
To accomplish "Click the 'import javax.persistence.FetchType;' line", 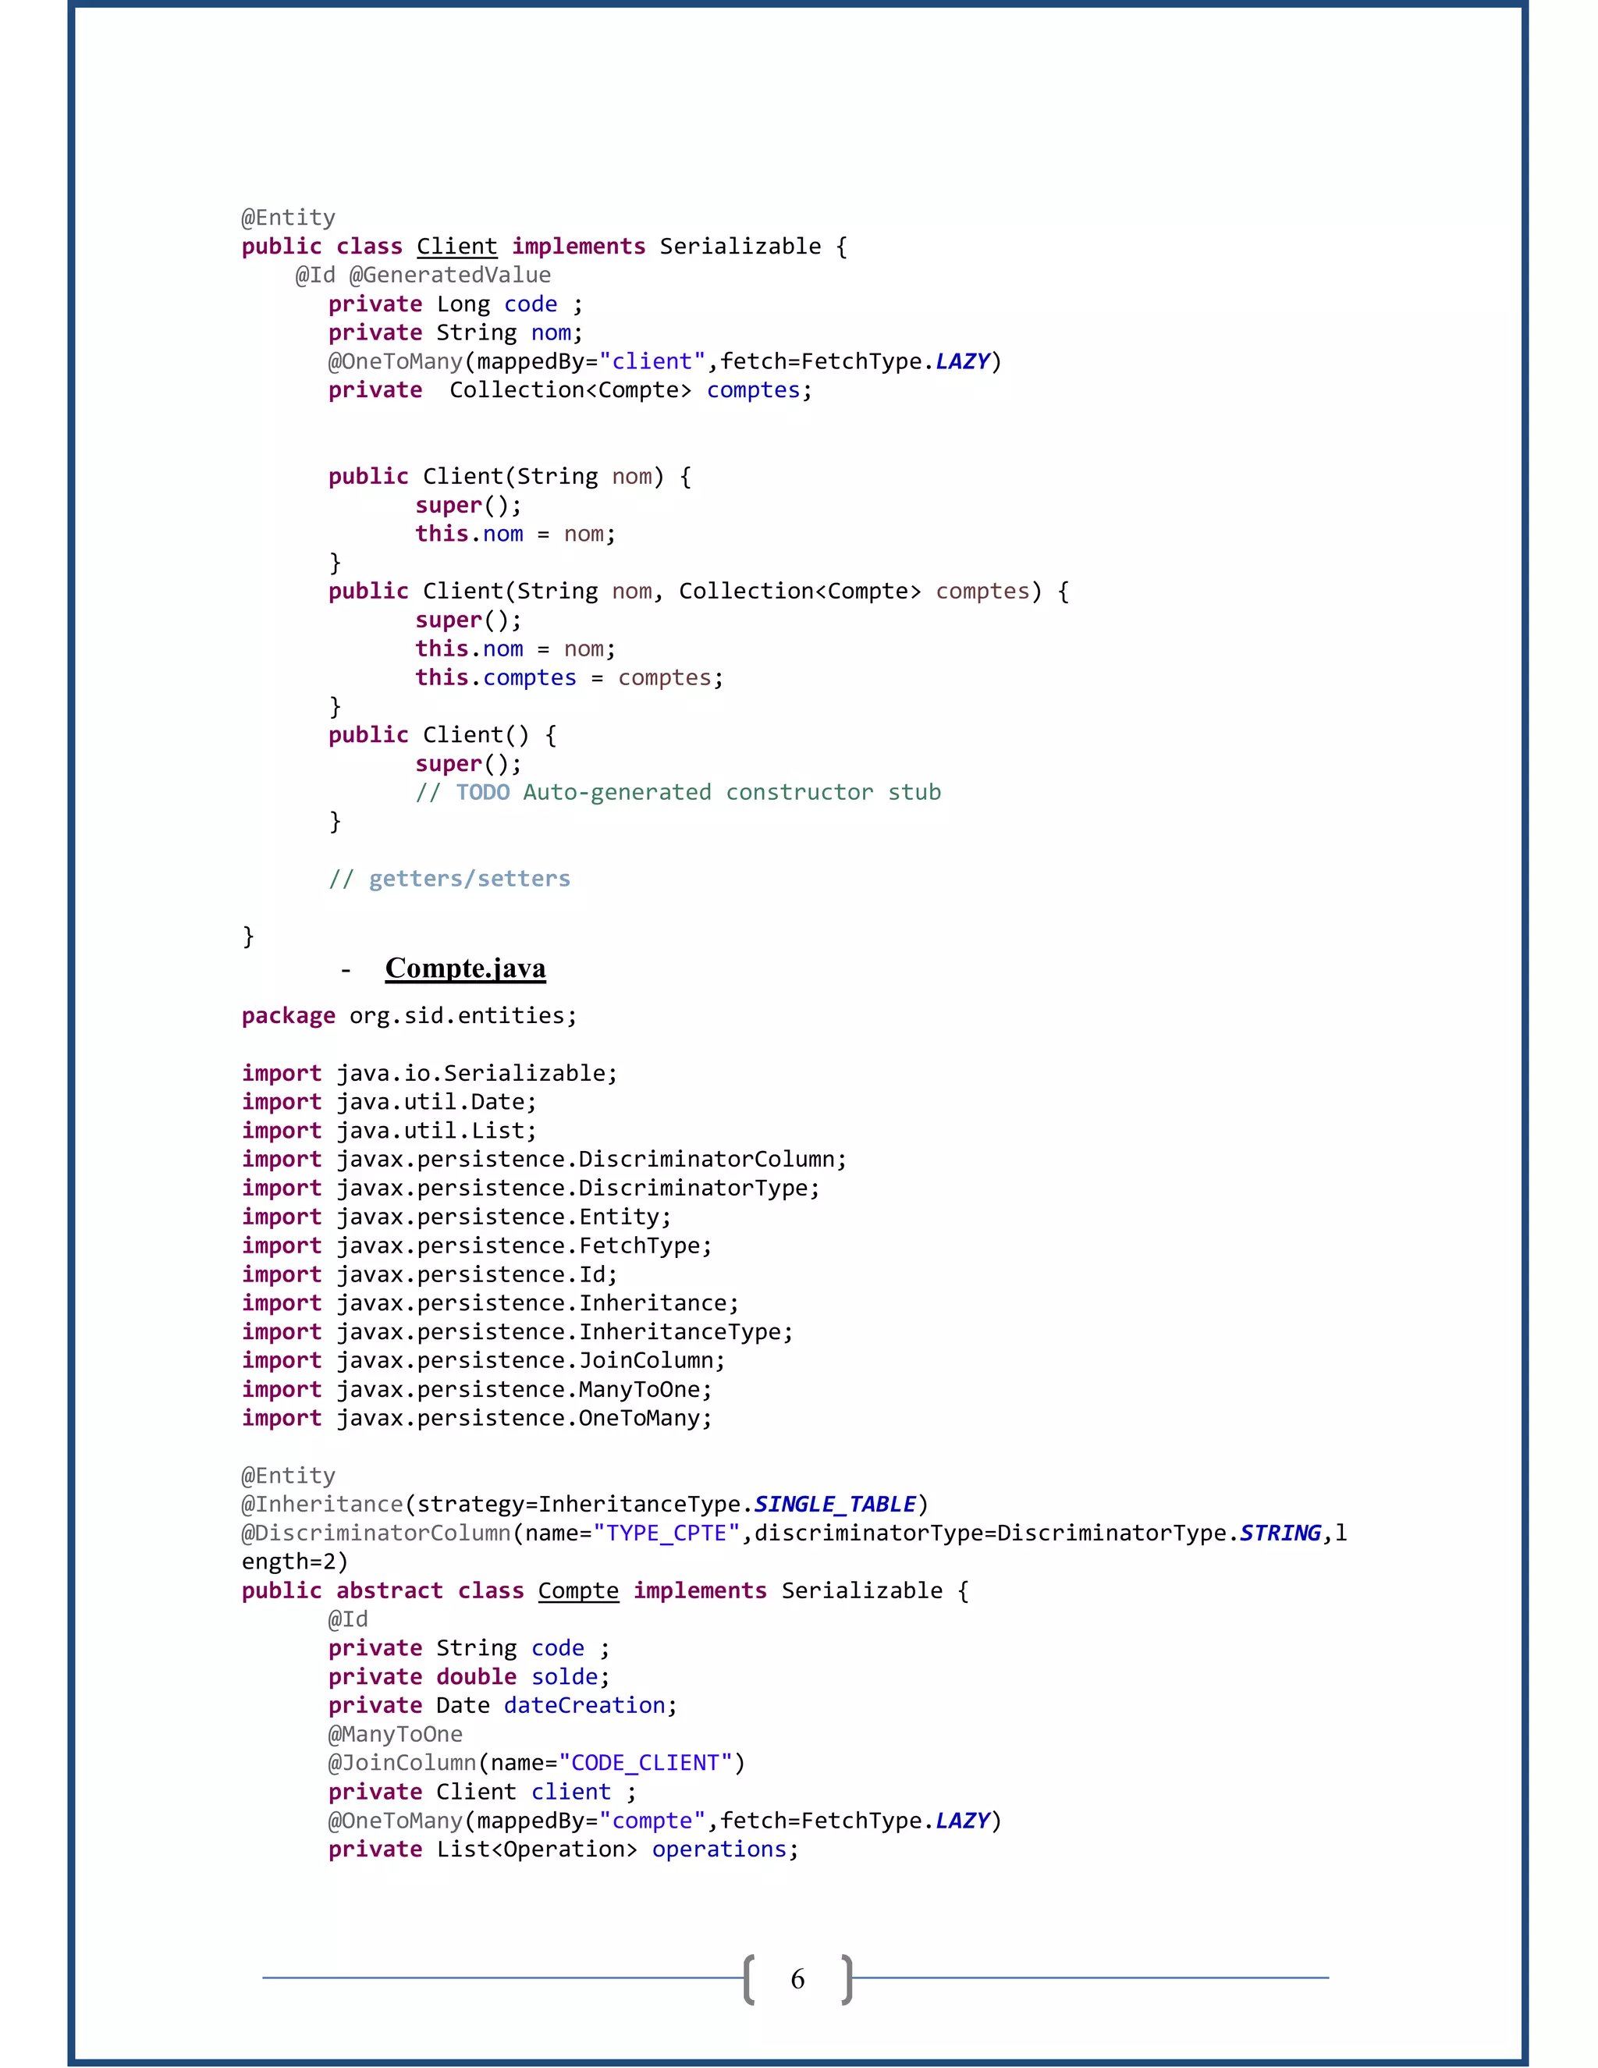I will point(476,1246).
